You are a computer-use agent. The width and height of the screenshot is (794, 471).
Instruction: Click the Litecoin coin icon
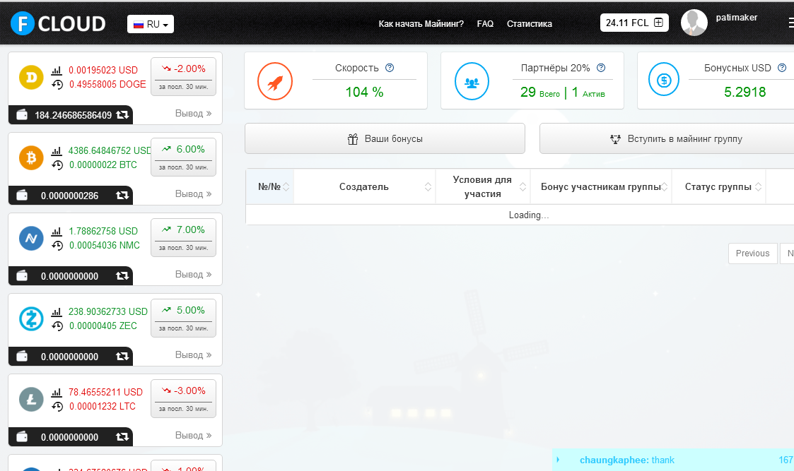[31, 399]
